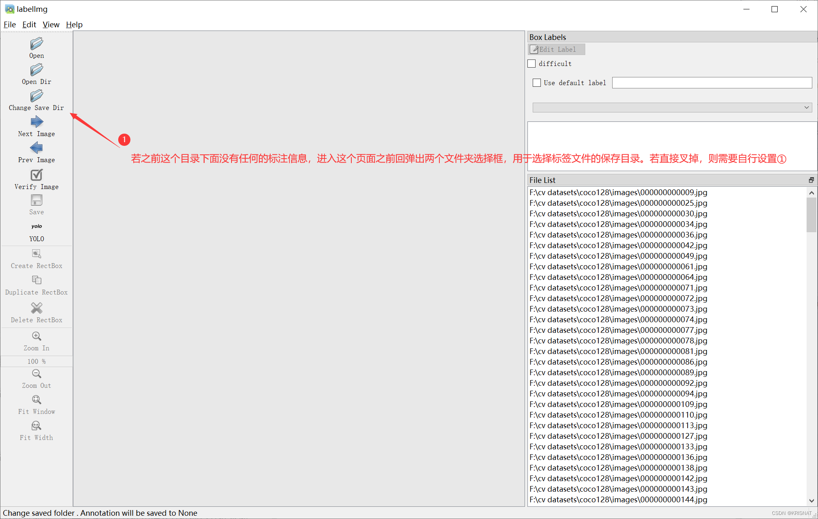
Task: Undock the File List panel
Action: click(811, 180)
